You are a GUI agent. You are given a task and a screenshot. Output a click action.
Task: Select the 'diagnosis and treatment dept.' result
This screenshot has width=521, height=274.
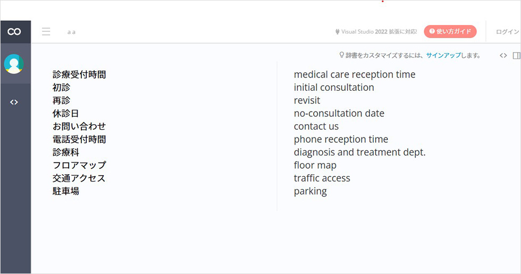tap(359, 152)
